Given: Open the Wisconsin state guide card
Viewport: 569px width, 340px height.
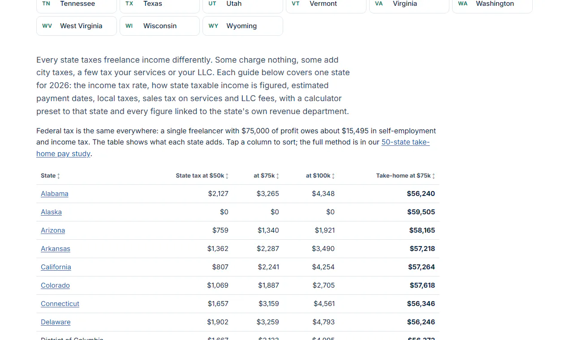Looking at the screenshot, I should [x=159, y=26].
